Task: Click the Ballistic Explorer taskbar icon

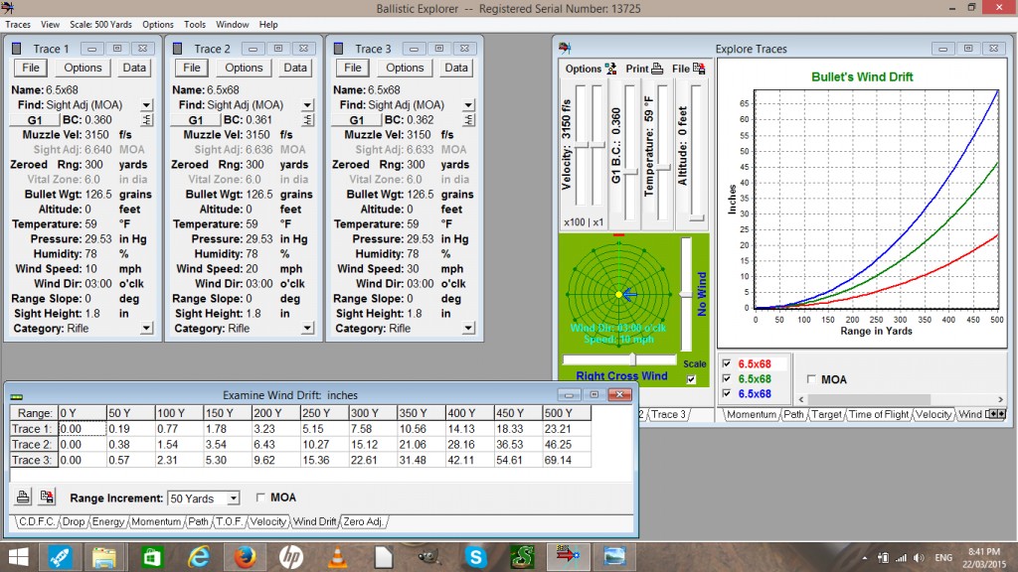Action: 568,556
